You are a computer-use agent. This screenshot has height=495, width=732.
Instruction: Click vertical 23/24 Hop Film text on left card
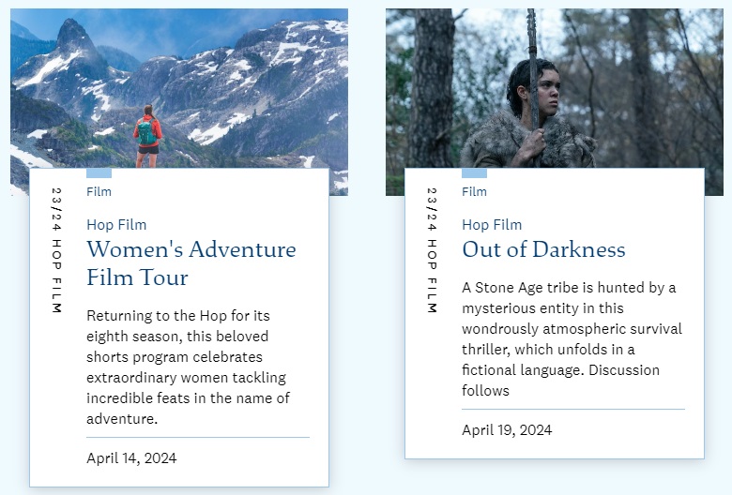coord(56,250)
